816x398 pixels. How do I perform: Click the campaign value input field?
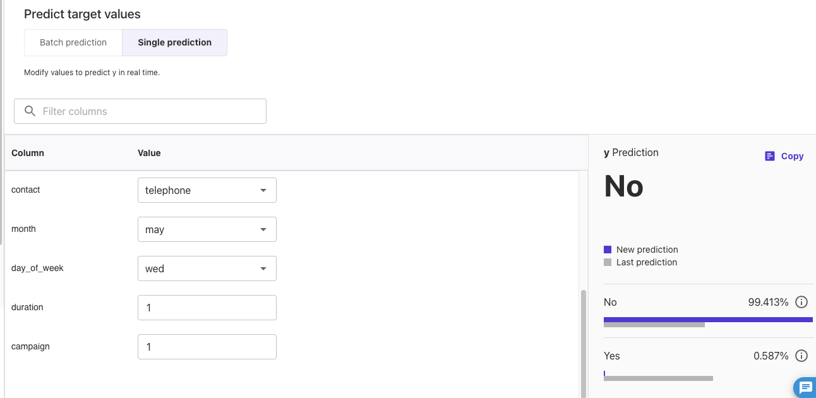(x=207, y=347)
